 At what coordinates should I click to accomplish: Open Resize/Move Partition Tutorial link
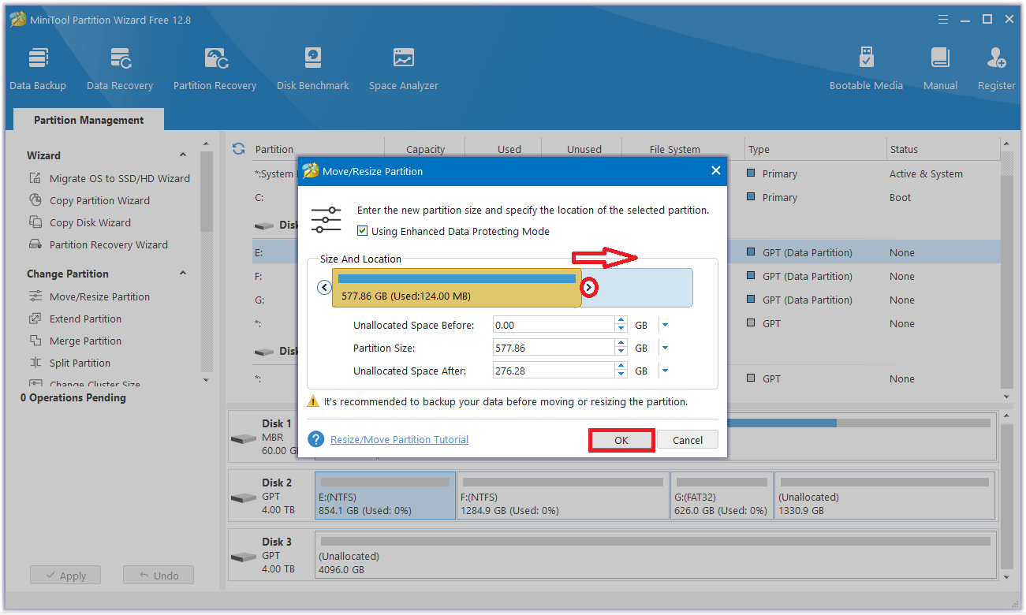click(x=399, y=439)
